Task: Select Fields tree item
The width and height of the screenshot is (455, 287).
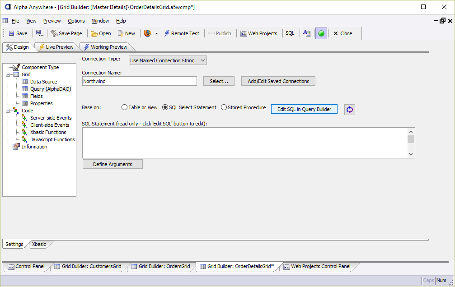Action: [x=37, y=96]
